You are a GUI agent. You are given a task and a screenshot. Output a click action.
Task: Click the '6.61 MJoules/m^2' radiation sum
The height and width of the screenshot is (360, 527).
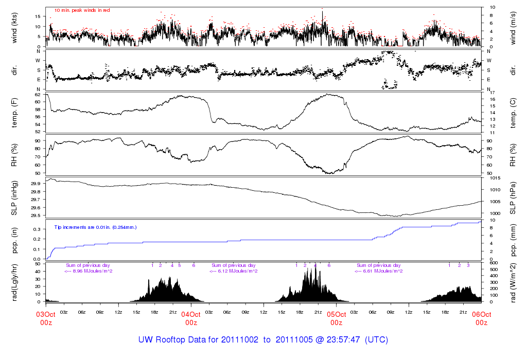pos(383,271)
